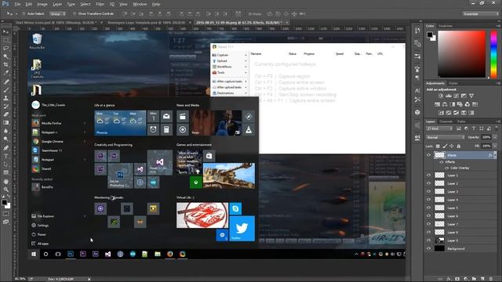The height and width of the screenshot is (282, 502).
Task: Select the Eraser tool
Action: (5, 114)
